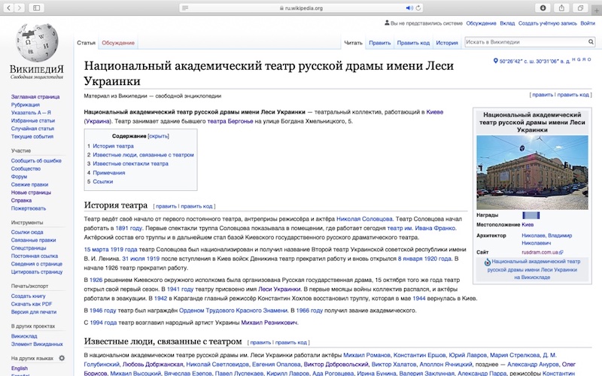Open Ссылки сюда tool link

coord(27,232)
